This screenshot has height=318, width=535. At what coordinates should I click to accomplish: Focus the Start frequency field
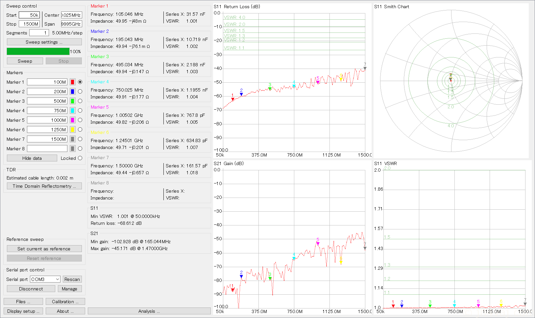(29, 15)
